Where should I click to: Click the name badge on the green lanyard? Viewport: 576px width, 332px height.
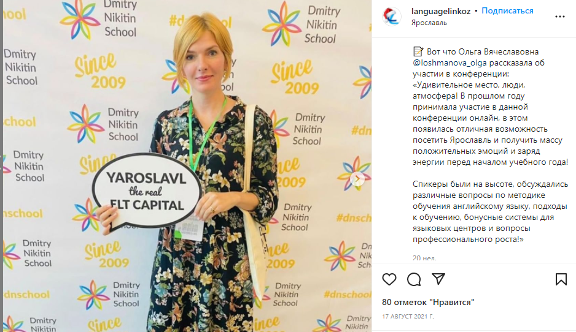coord(189,227)
